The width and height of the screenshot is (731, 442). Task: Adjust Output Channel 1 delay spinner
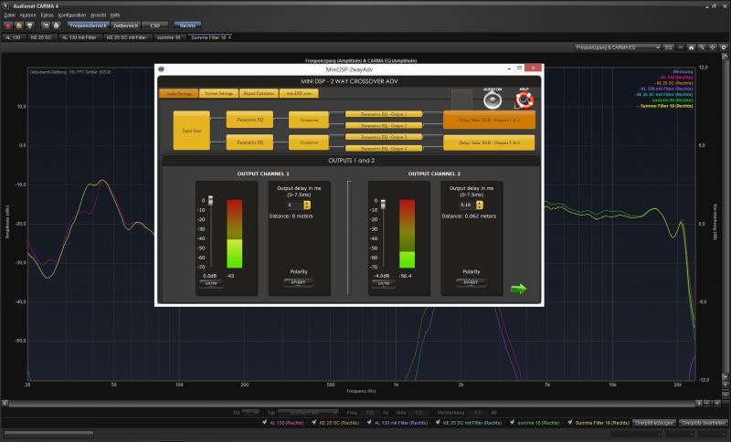307,205
